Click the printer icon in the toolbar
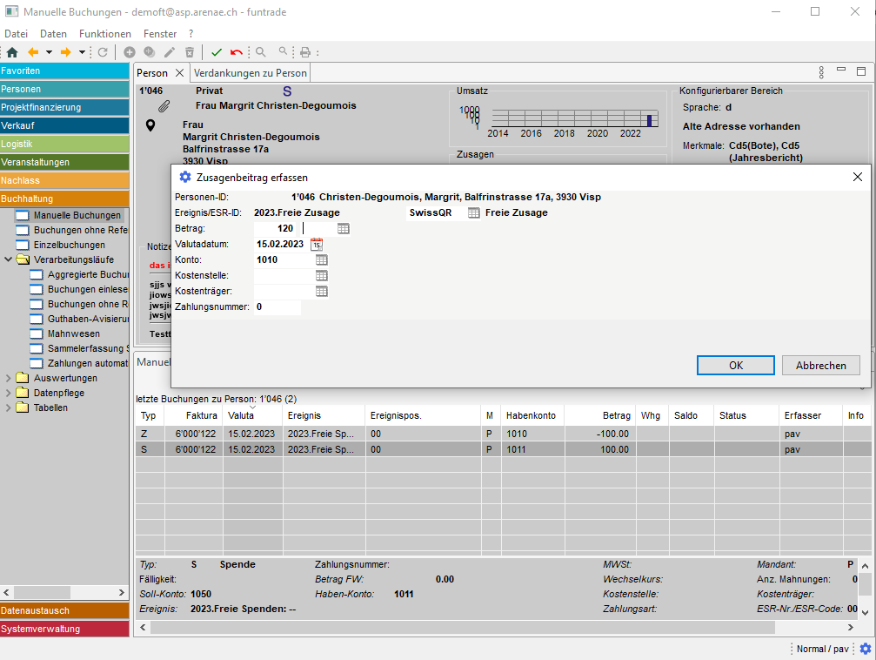Screen dimensions: 876x660 (304, 52)
